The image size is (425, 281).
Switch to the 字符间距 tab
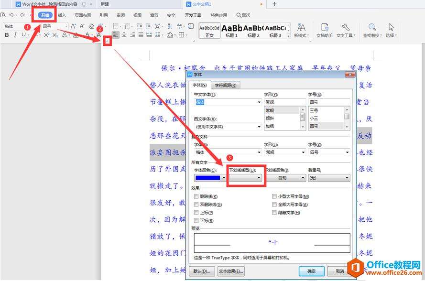click(227, 86)
